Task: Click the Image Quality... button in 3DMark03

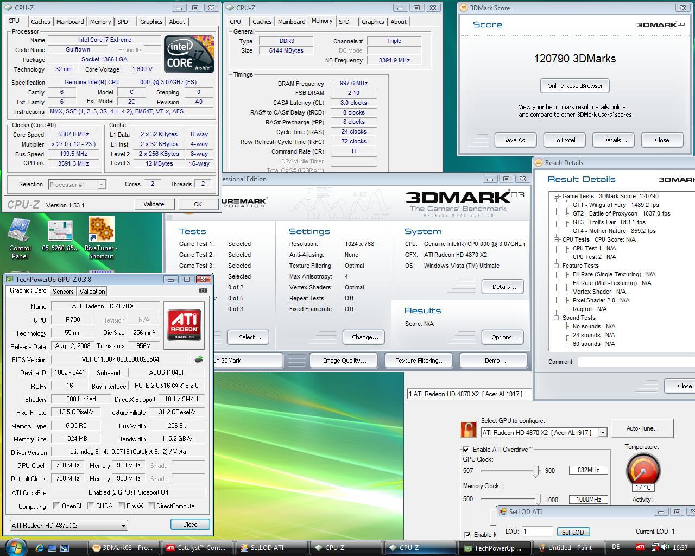Action: tap(345, 361)
